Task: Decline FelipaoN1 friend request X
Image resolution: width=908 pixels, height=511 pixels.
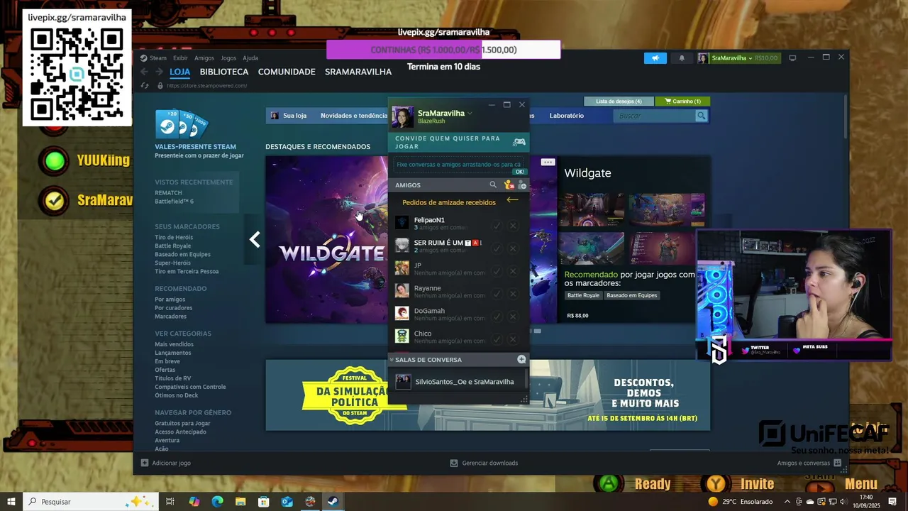Action: [513, 226]
